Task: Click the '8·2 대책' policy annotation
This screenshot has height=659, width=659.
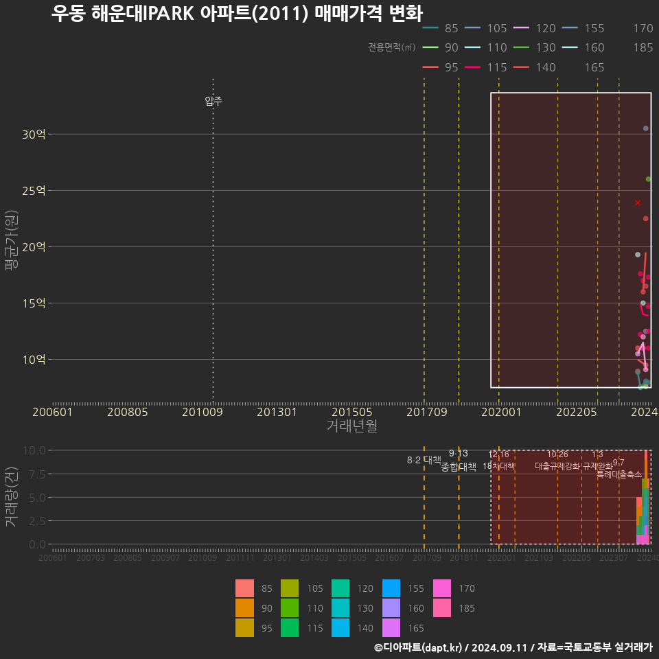Action: tap(424, 460)
